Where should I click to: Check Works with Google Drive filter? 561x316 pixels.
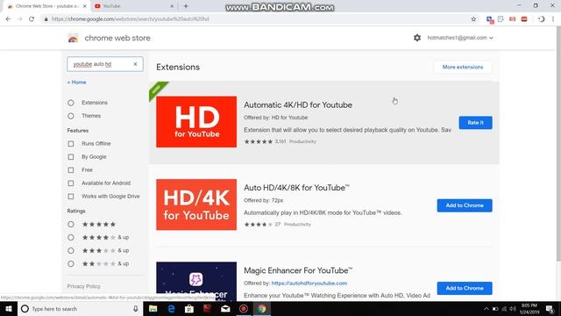click(71, 197)
